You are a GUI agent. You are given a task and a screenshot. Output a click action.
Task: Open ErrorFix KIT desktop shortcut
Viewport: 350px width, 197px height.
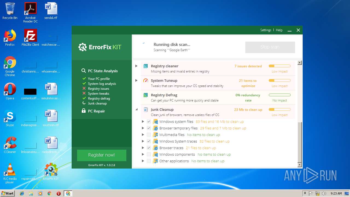pyautogui.click(x=51, y=172)
